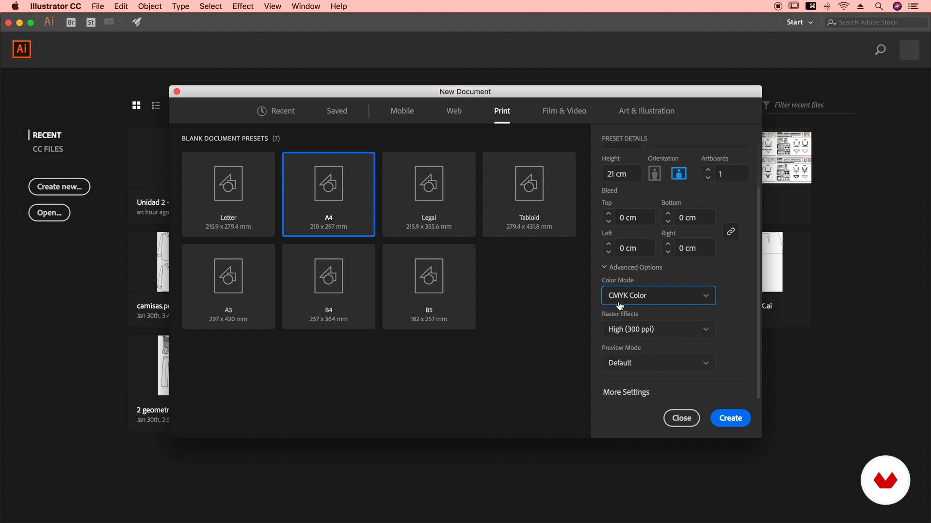931x523 pixels.
Task: Open the File menu
Action: 98,6
